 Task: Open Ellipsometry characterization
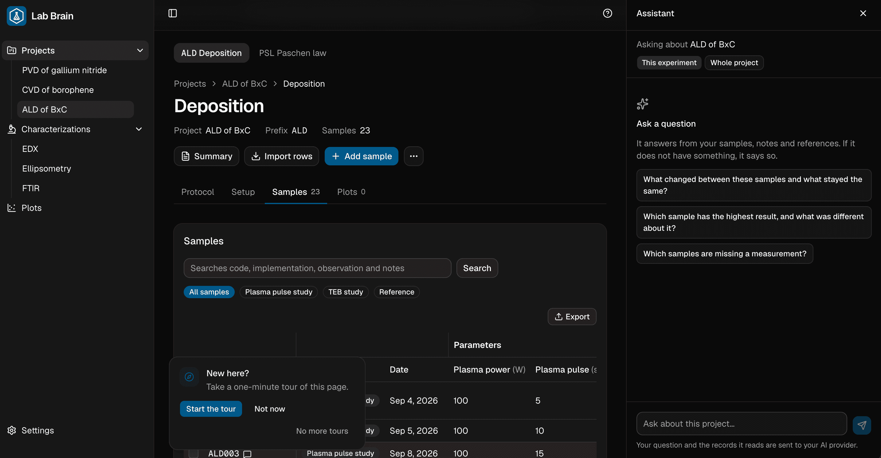46,168
